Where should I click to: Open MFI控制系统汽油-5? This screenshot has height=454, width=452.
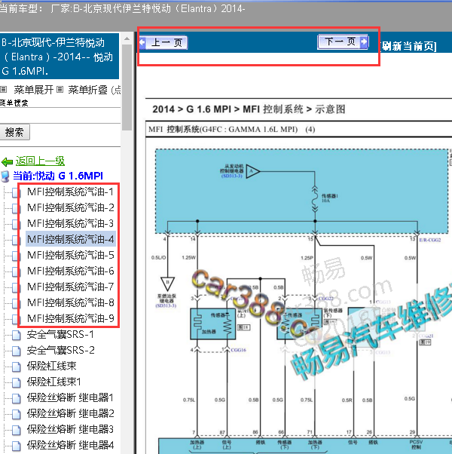pos(71,255)
